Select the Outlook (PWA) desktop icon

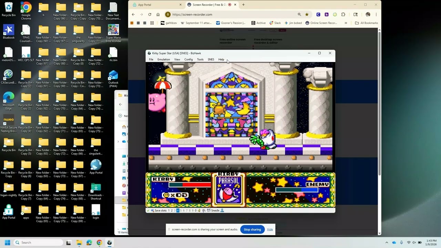pos(113,79)
